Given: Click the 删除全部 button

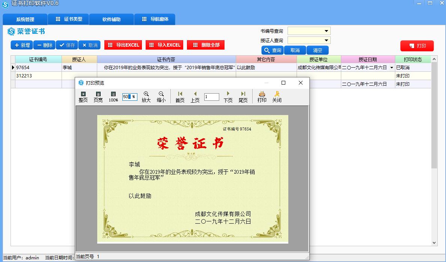Looking at the screenshot, I should [206, 45].
